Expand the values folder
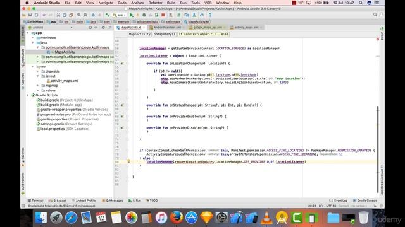405x227 pixels. pos(37,90)
